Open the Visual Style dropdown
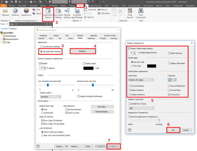The image size is (197, 151). tap(141, 80)
